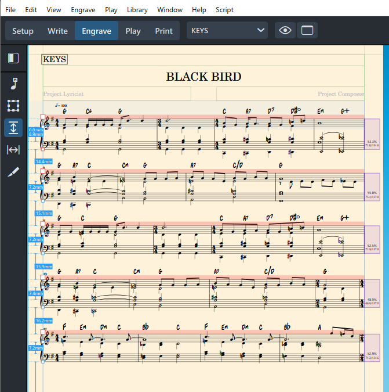The image size is (389, 392).
Task: Select the Graphic Editing note tool
Action: tap(14, 84)
